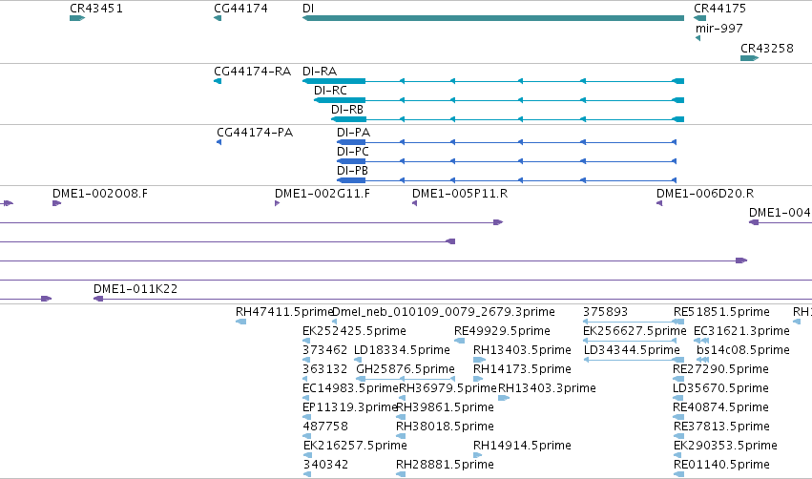The width and height of the screenshot is (812, 479).
Task: Select the 340342 EST glyph
Action: (x=306, y=474)
